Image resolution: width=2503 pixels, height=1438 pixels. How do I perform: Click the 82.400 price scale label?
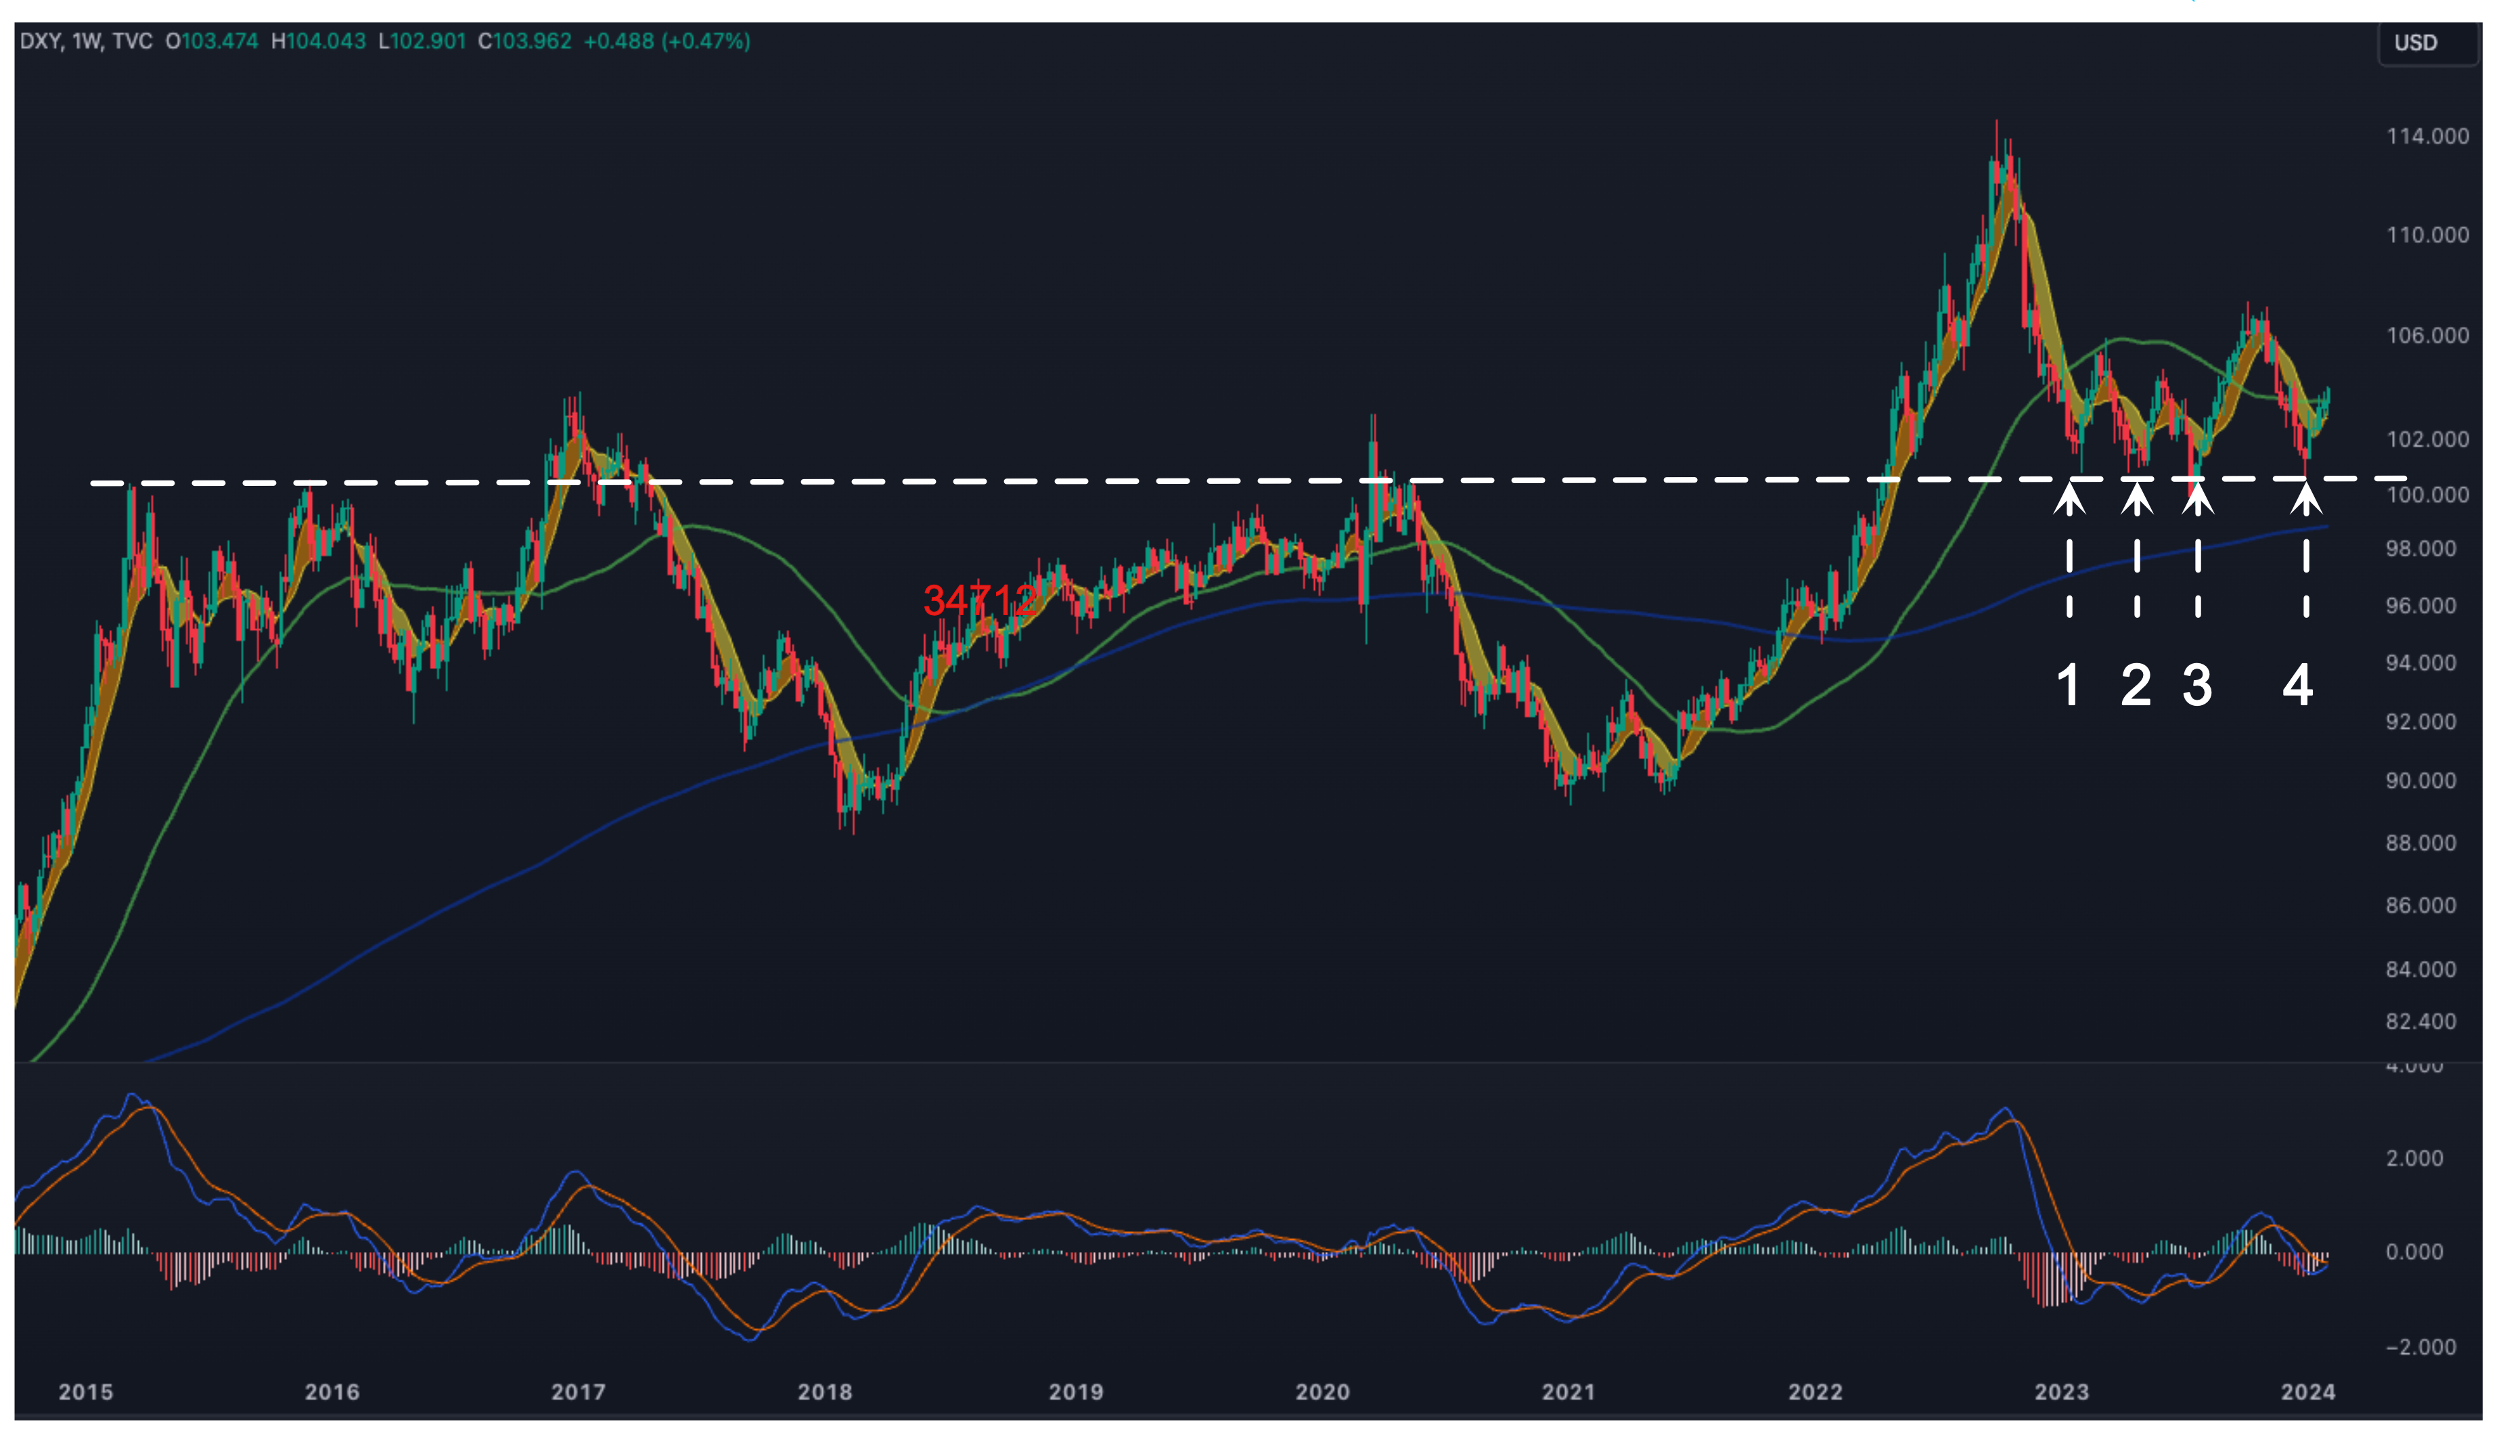coord(2420,1021)
